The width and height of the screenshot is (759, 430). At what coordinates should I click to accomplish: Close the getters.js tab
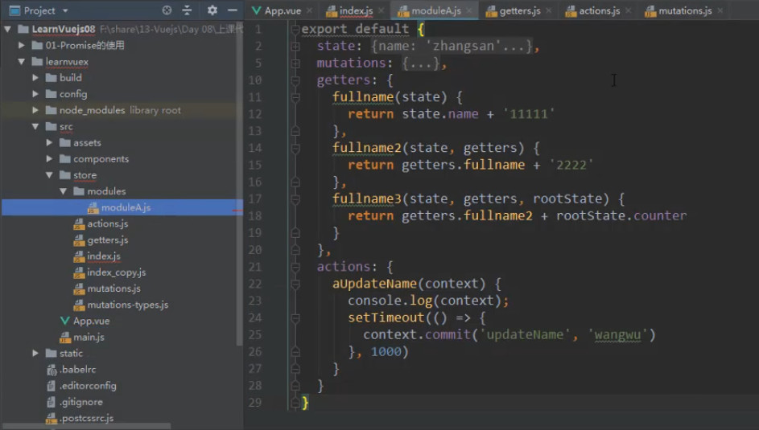coord(548,10)
